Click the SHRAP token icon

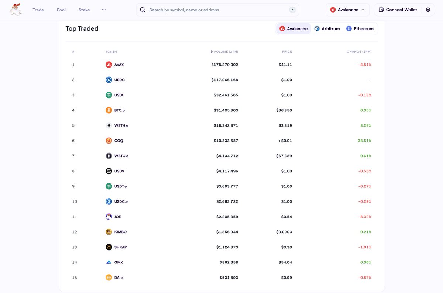[109, 247]
